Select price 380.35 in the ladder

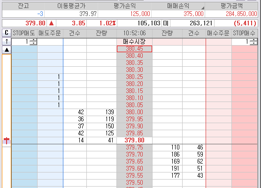click(x=134, y=63)
